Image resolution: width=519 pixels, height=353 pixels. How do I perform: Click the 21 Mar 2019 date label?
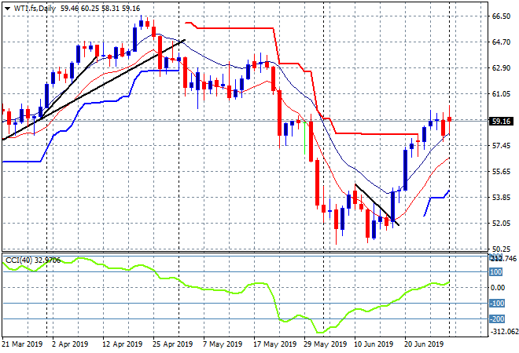pyautogui.click(x=22, y=344)
